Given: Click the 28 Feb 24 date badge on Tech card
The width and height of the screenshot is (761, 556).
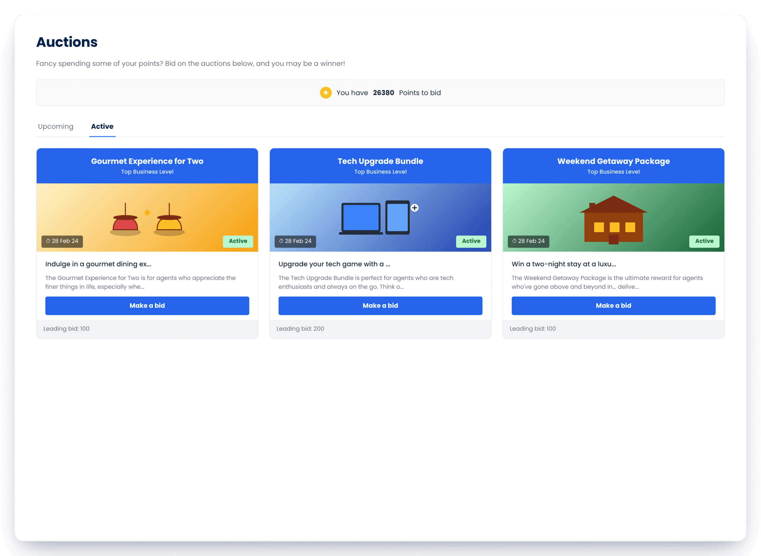Looking at the screenshot, I should click(295, 241).
